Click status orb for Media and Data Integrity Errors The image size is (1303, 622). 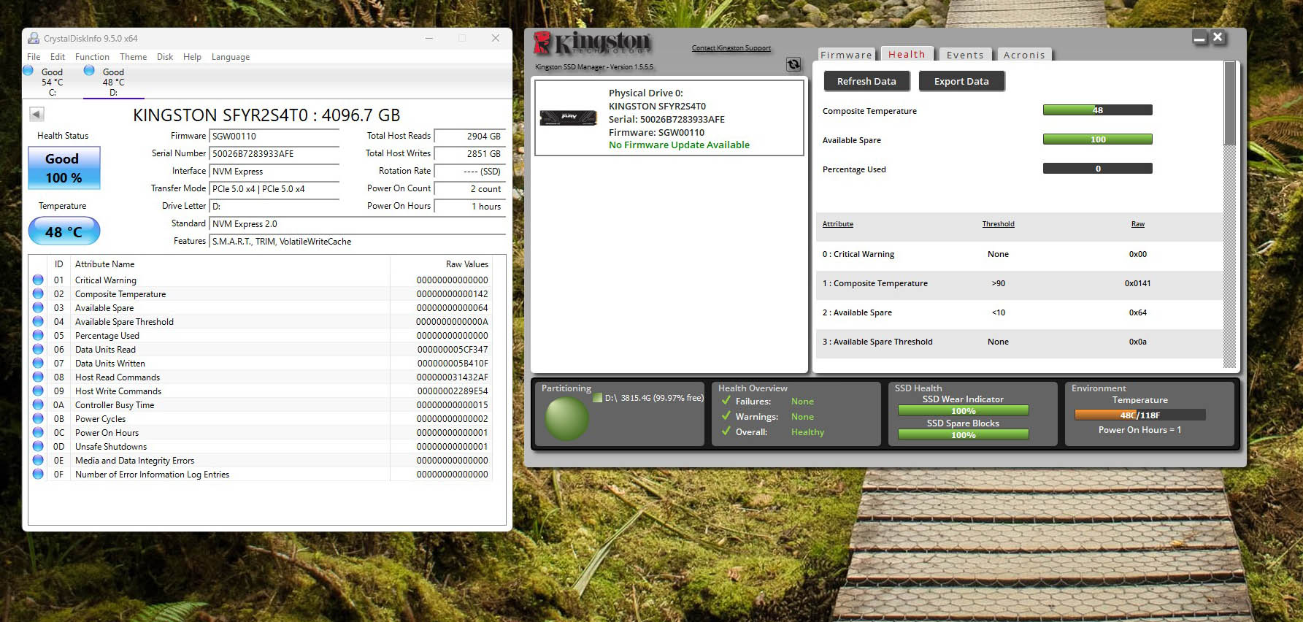click(38, 460)
